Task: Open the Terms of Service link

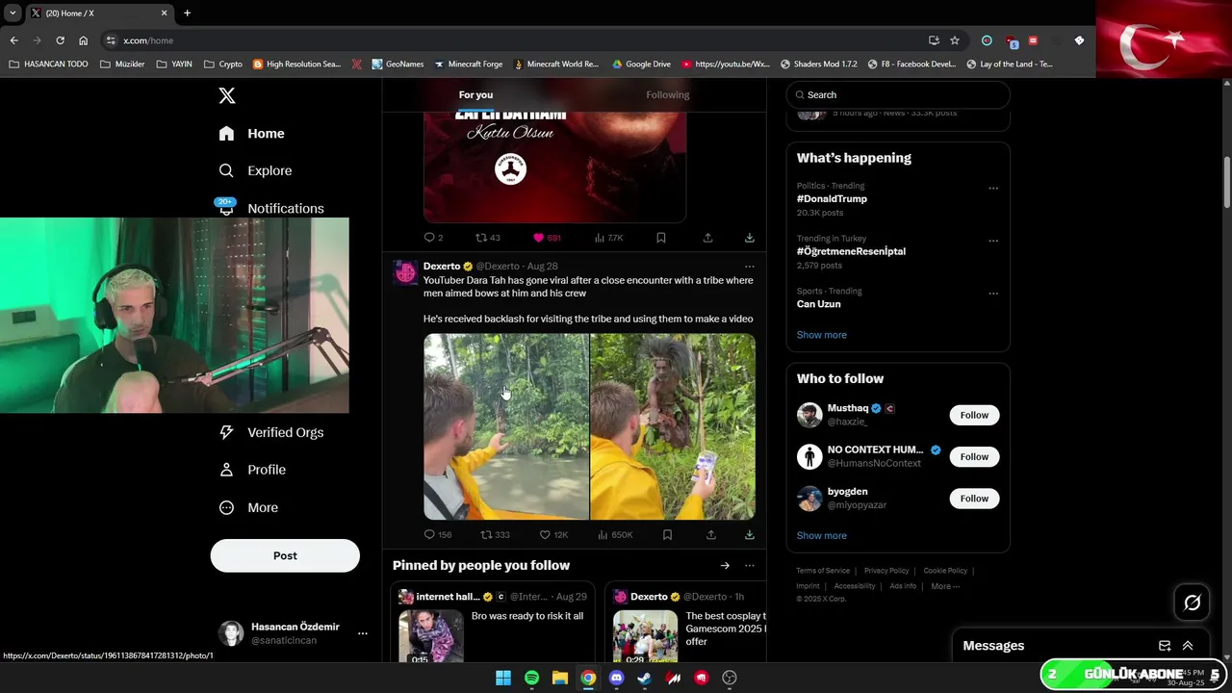Action: point(823,571)
